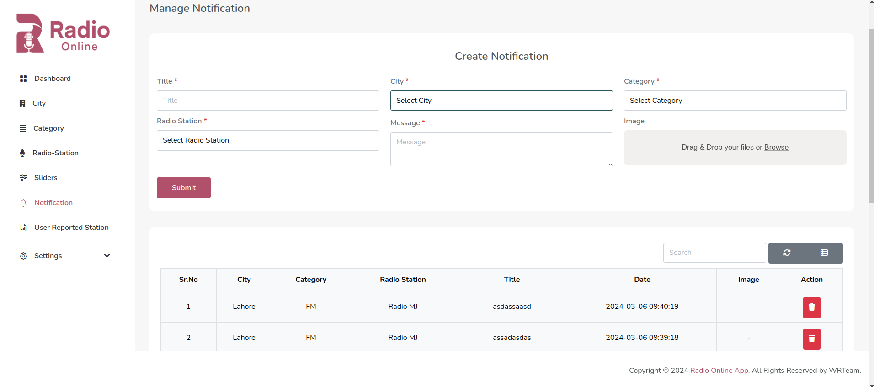Screen dimensions: 874x387
Task: Click the Notification bell icon
Action: 23,203
